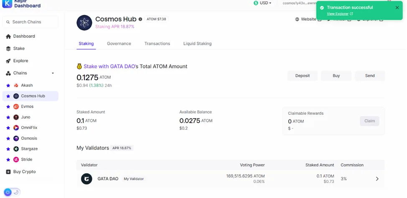Click the ATOM $7.38 price badge
The height and width of the screenshot is (198, 407).
pyautogui.click(x=156, y=19)
